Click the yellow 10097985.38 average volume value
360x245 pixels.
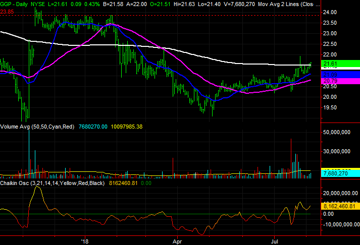click(x=127, y=127)
